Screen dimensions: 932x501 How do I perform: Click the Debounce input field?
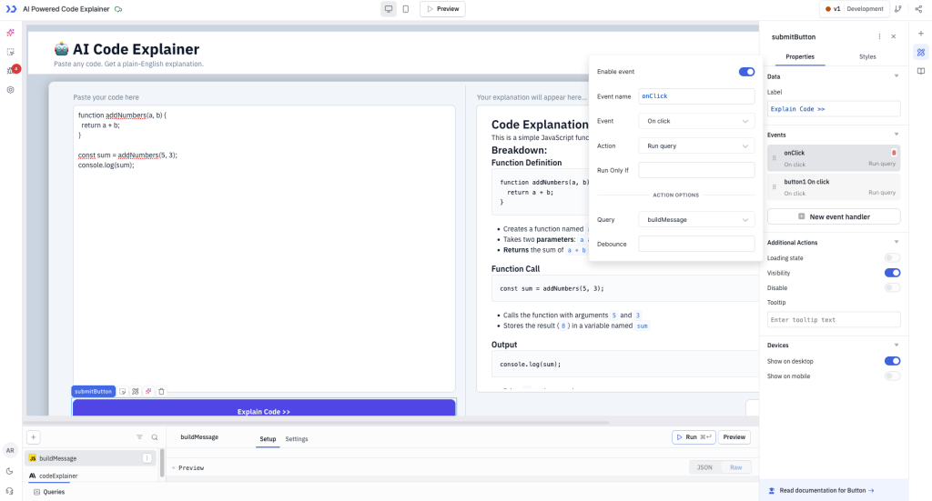696,244
